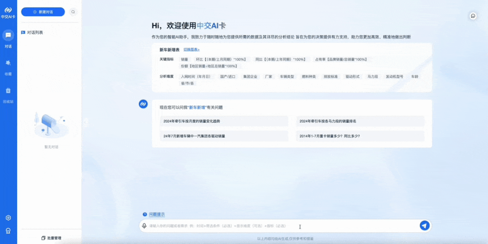
Task: Select the 2024年牵引车按月度的销量变化趋势 suggestion
Action: [224, 121]
